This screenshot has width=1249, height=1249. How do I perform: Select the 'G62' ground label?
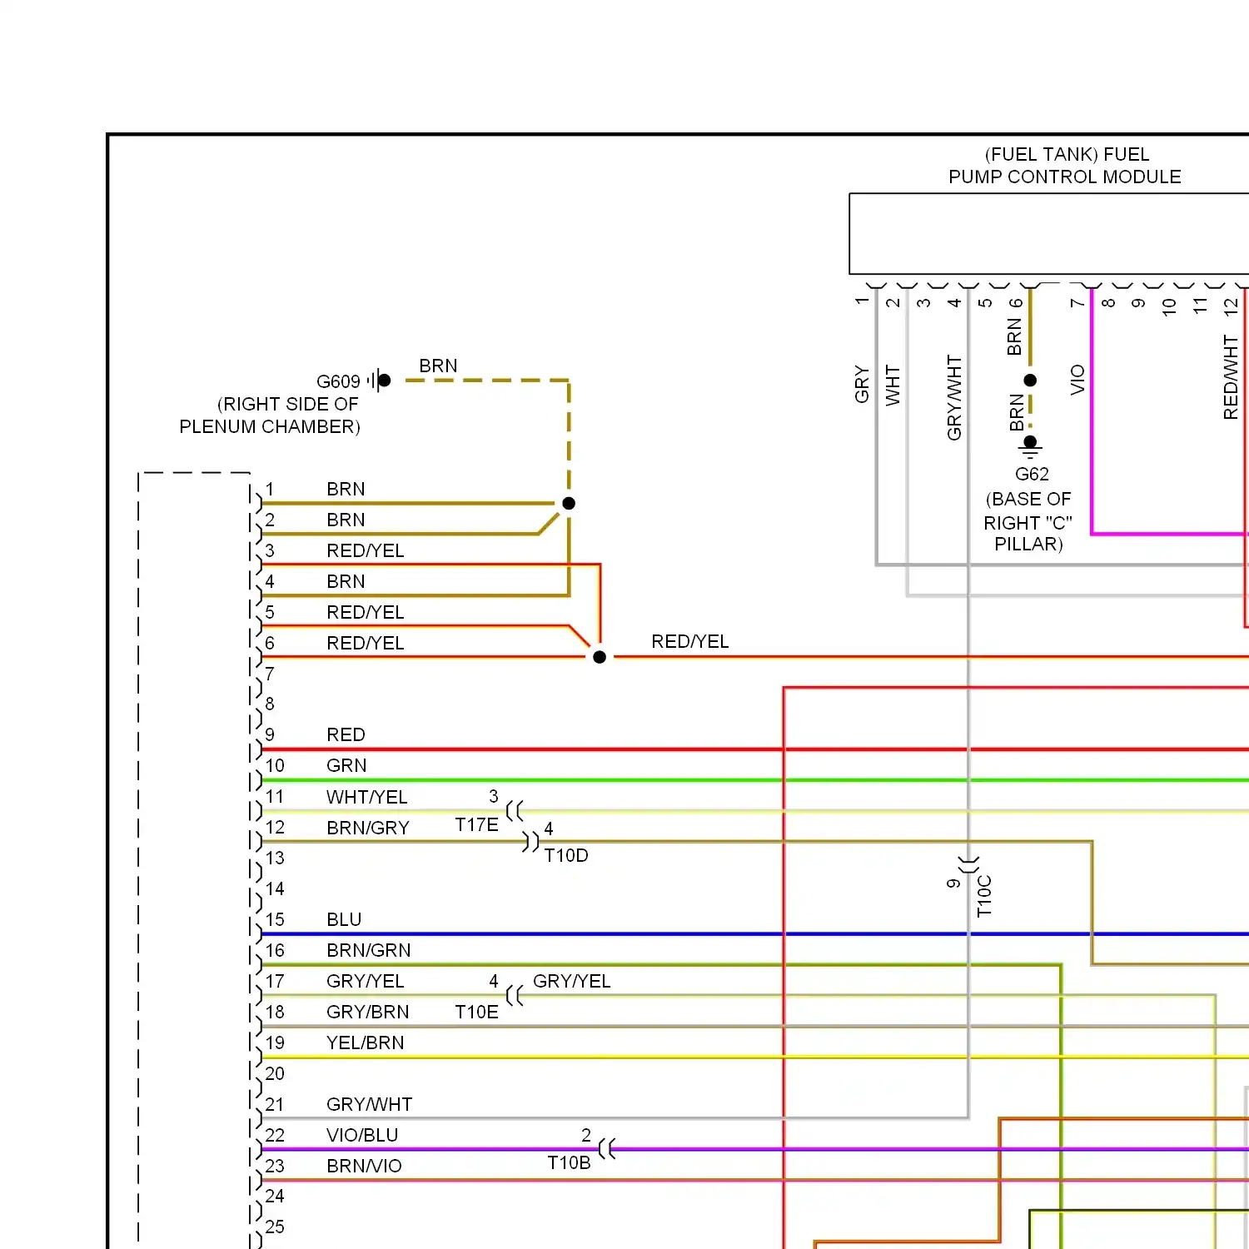click(1032, 474)
